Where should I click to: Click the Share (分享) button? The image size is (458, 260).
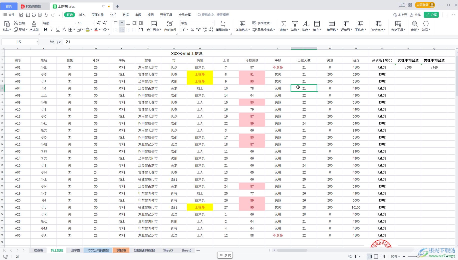click(431, 15)
